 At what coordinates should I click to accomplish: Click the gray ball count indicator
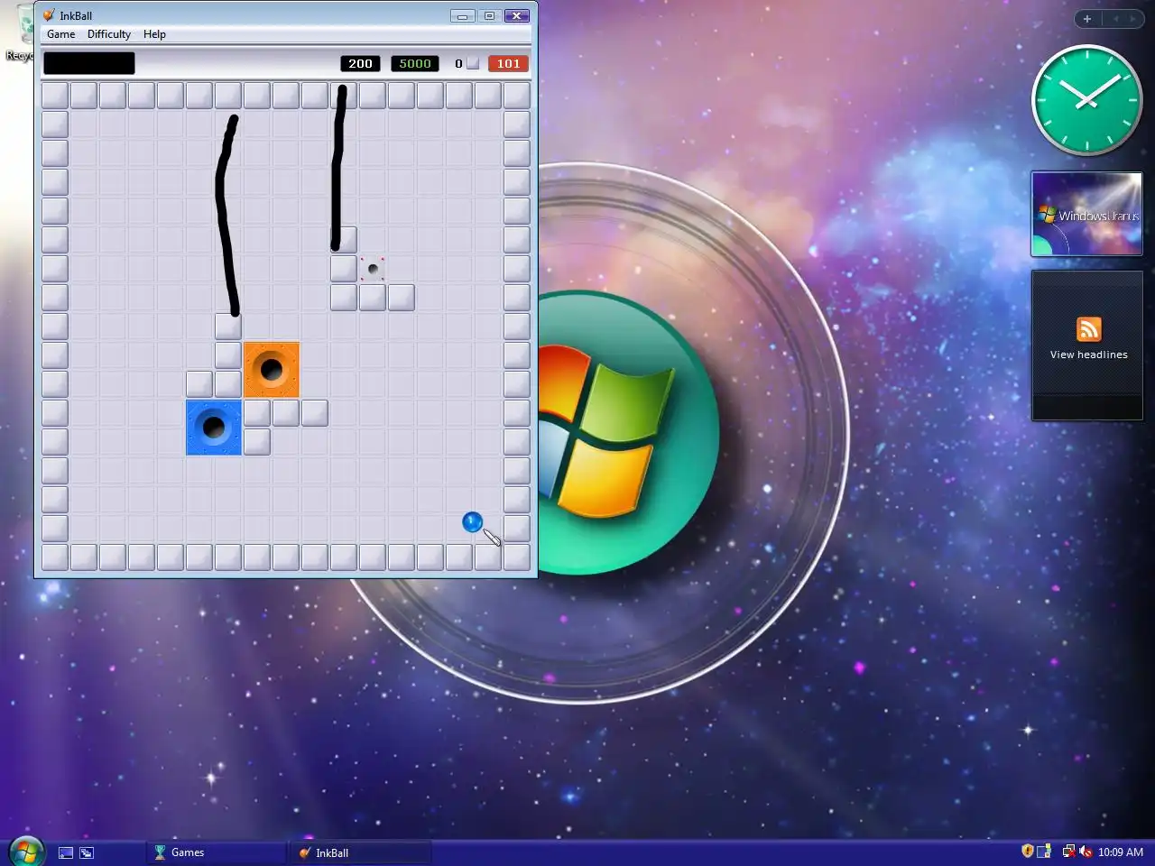[x=467, y=63]
